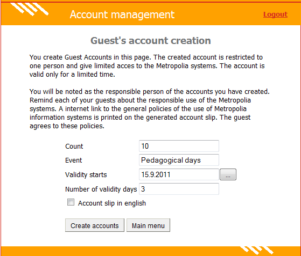Enable the Account slip in english checkbox

[x=71, y=202]
